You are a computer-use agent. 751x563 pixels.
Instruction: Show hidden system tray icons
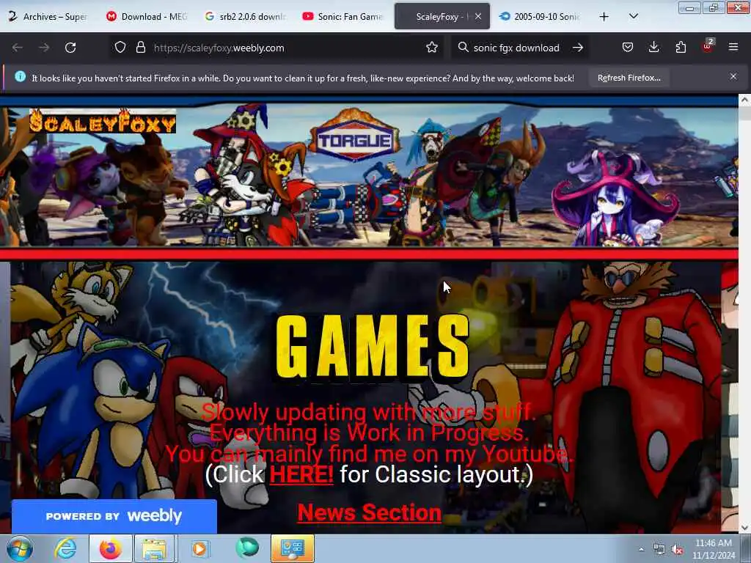(x=641, y=550)
